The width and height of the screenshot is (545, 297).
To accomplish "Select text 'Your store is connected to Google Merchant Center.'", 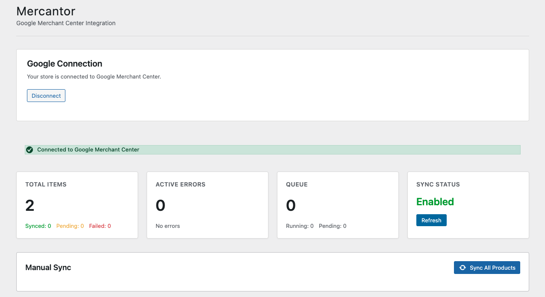I will pos(94,77).
